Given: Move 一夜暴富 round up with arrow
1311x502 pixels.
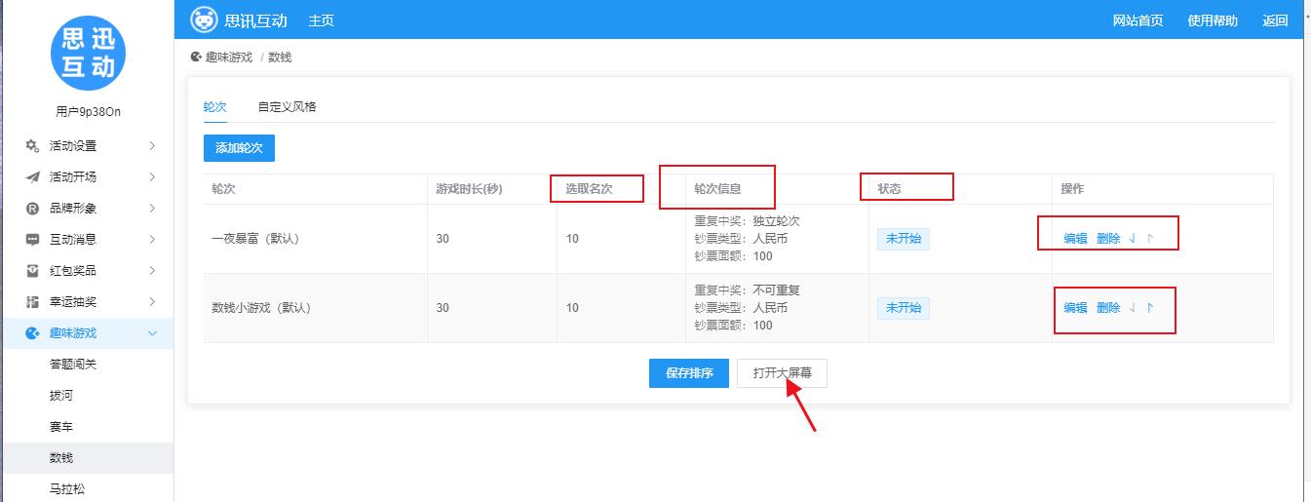Looking at the screenshot, I should [1150, 239].
